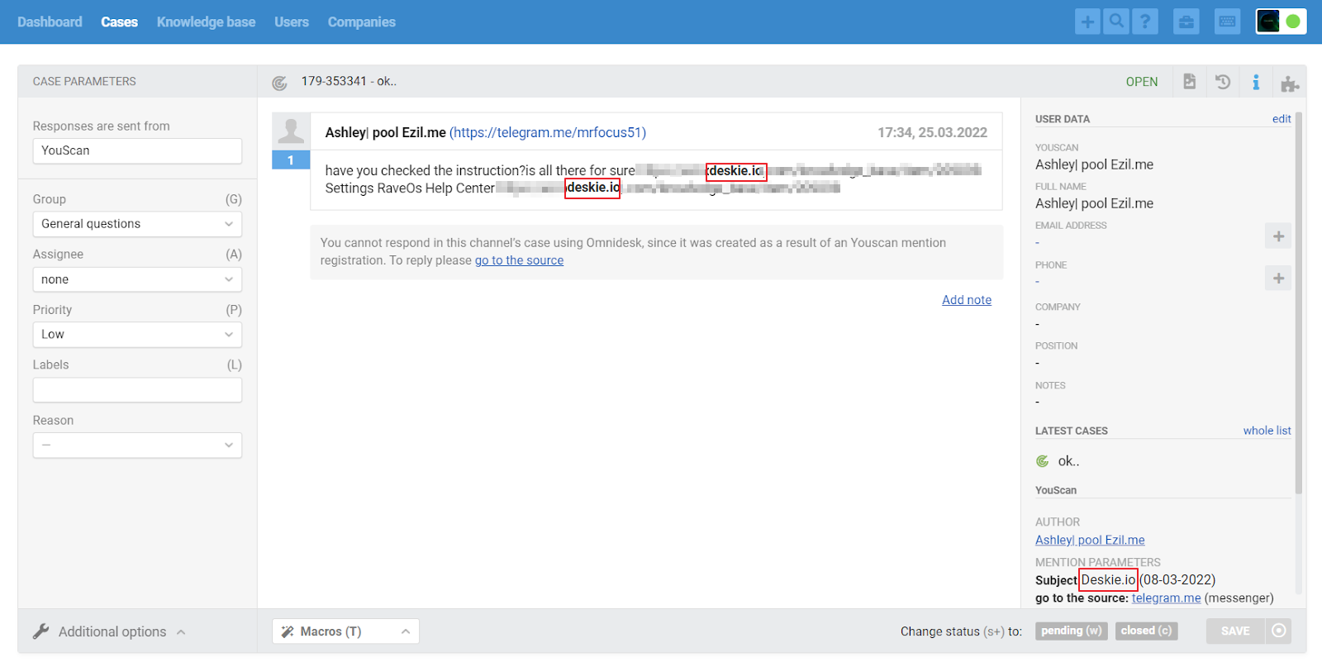Open the Users tab

point(292,21)
